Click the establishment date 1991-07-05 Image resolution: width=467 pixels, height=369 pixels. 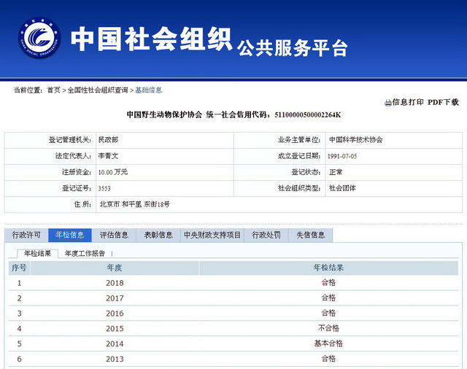[342, 156]
